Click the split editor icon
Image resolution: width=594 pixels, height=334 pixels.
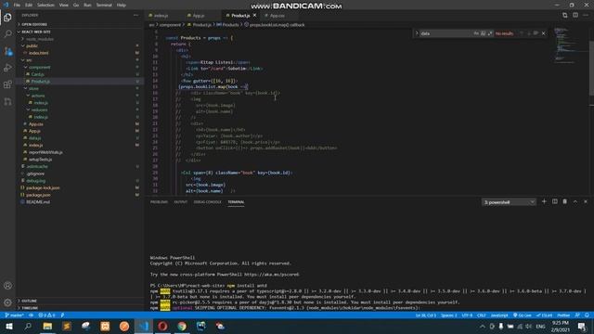[575, 15]
